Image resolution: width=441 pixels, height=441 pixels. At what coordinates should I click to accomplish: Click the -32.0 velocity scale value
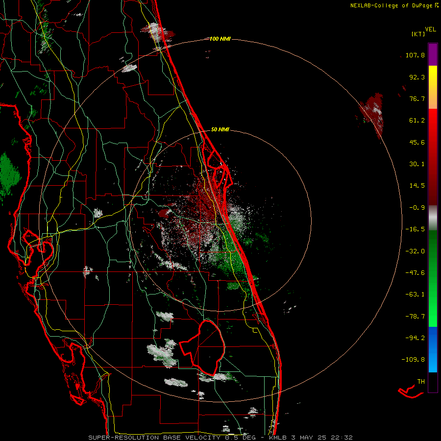415,251
